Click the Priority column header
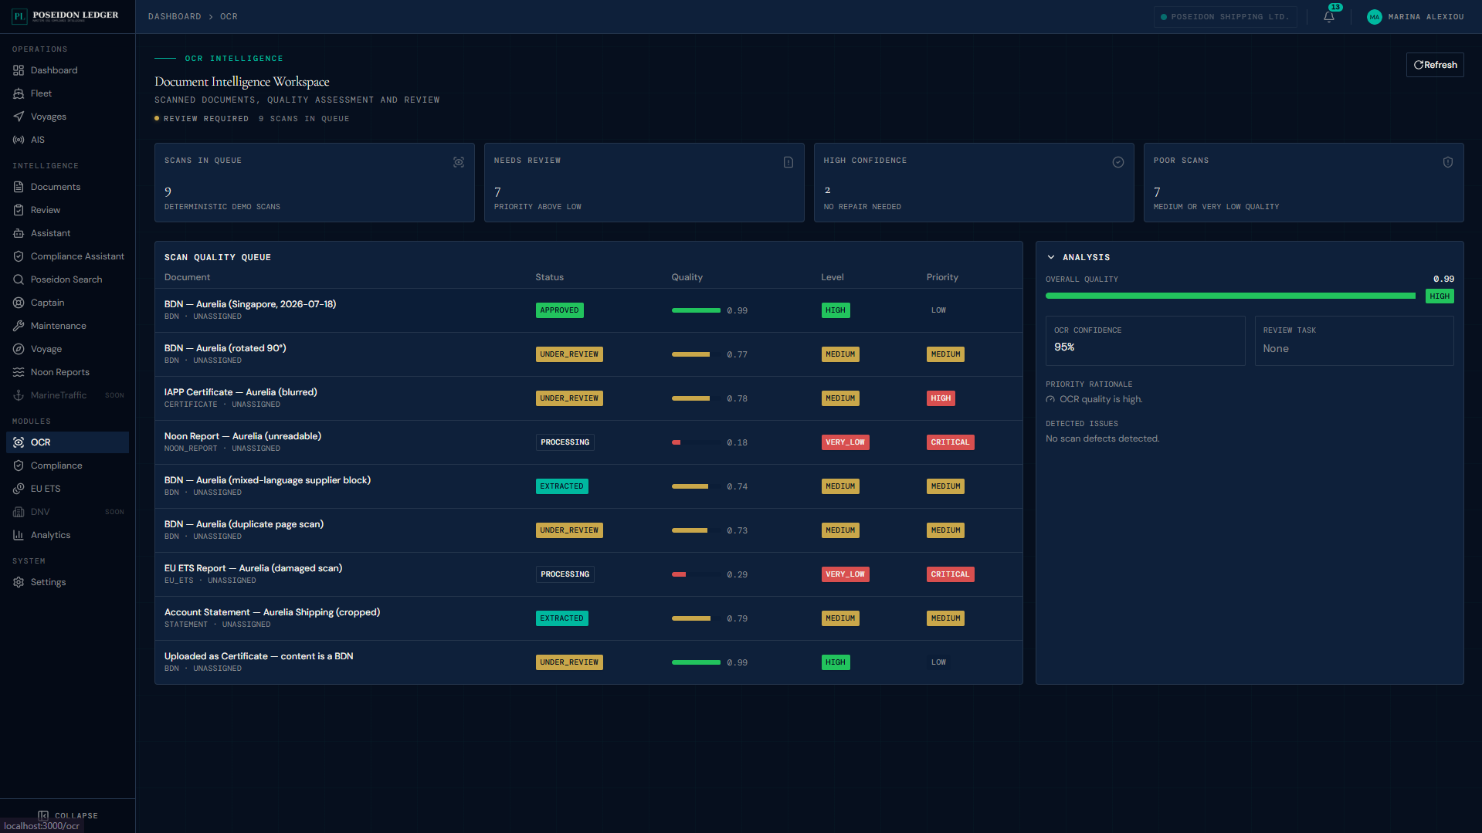The width and height of the screenshot is (1482, 833). [942, 277]
